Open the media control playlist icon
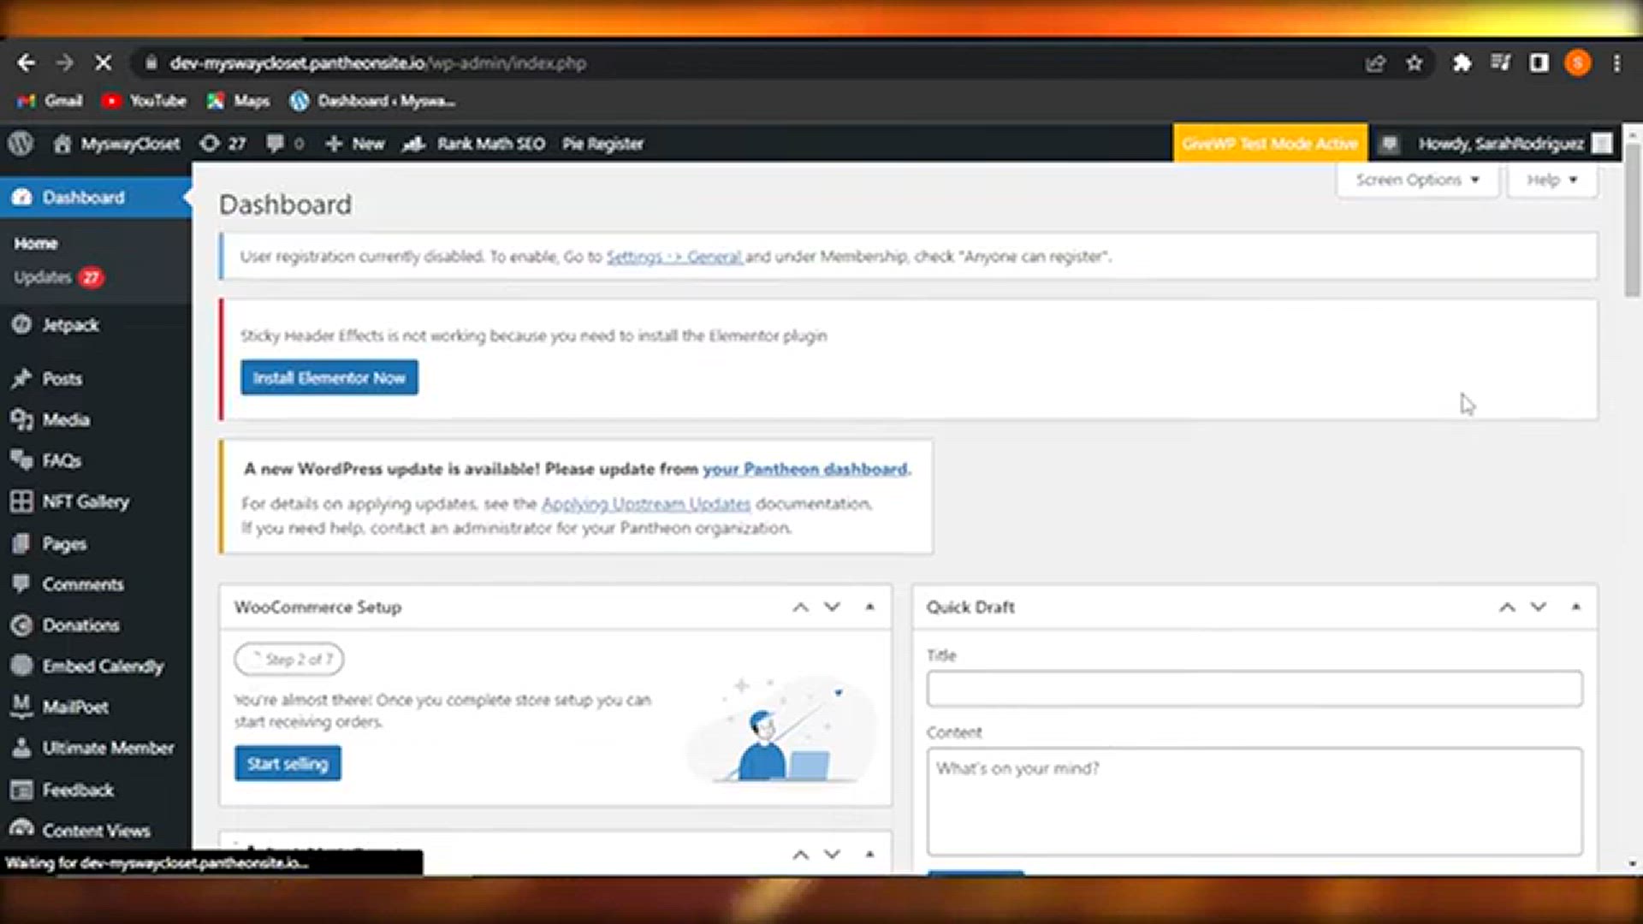1643x924 pixels. [x=1500, y=62]
